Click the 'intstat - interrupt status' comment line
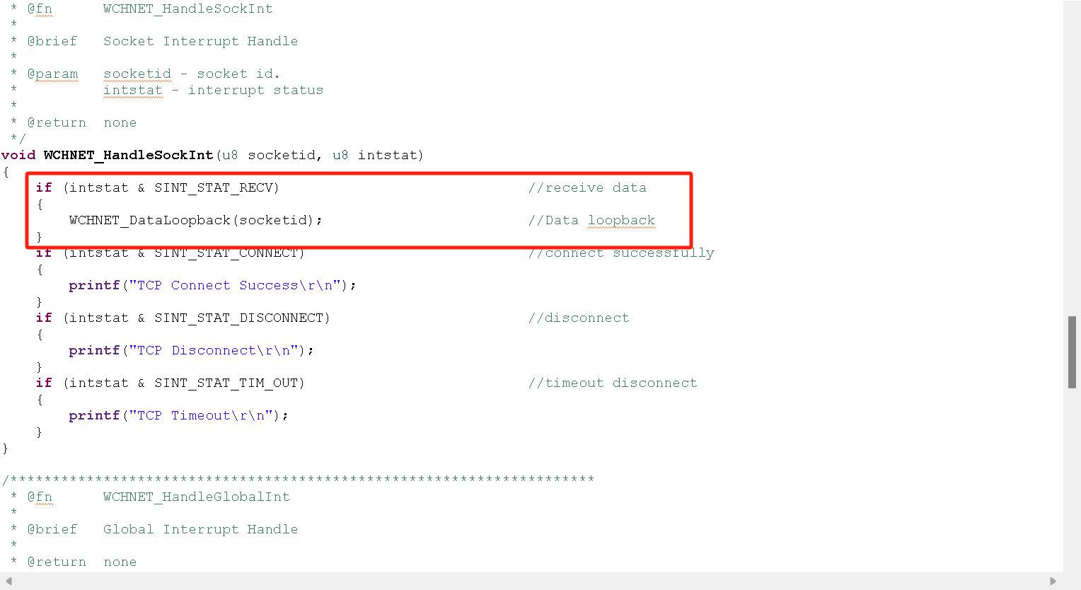The image size is (1081, 590). [x=214, y=90]
